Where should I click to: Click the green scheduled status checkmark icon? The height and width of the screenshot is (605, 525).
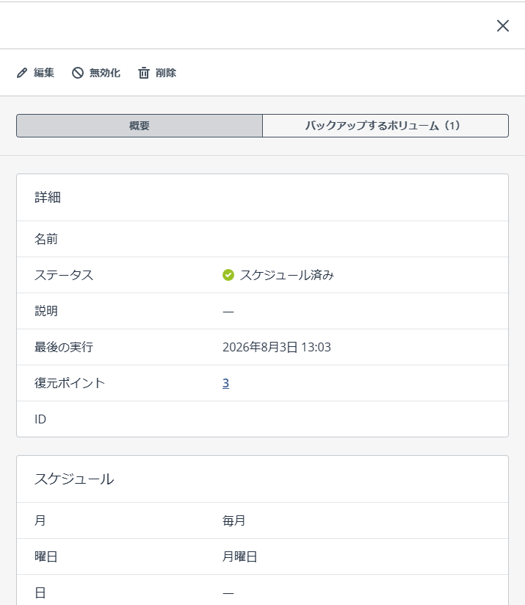pyautogui.click(x=228, y=275)
